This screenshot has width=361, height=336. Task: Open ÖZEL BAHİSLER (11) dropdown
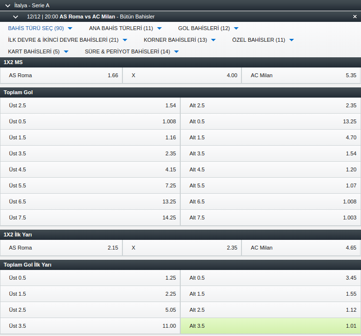(x=263, y=40)
